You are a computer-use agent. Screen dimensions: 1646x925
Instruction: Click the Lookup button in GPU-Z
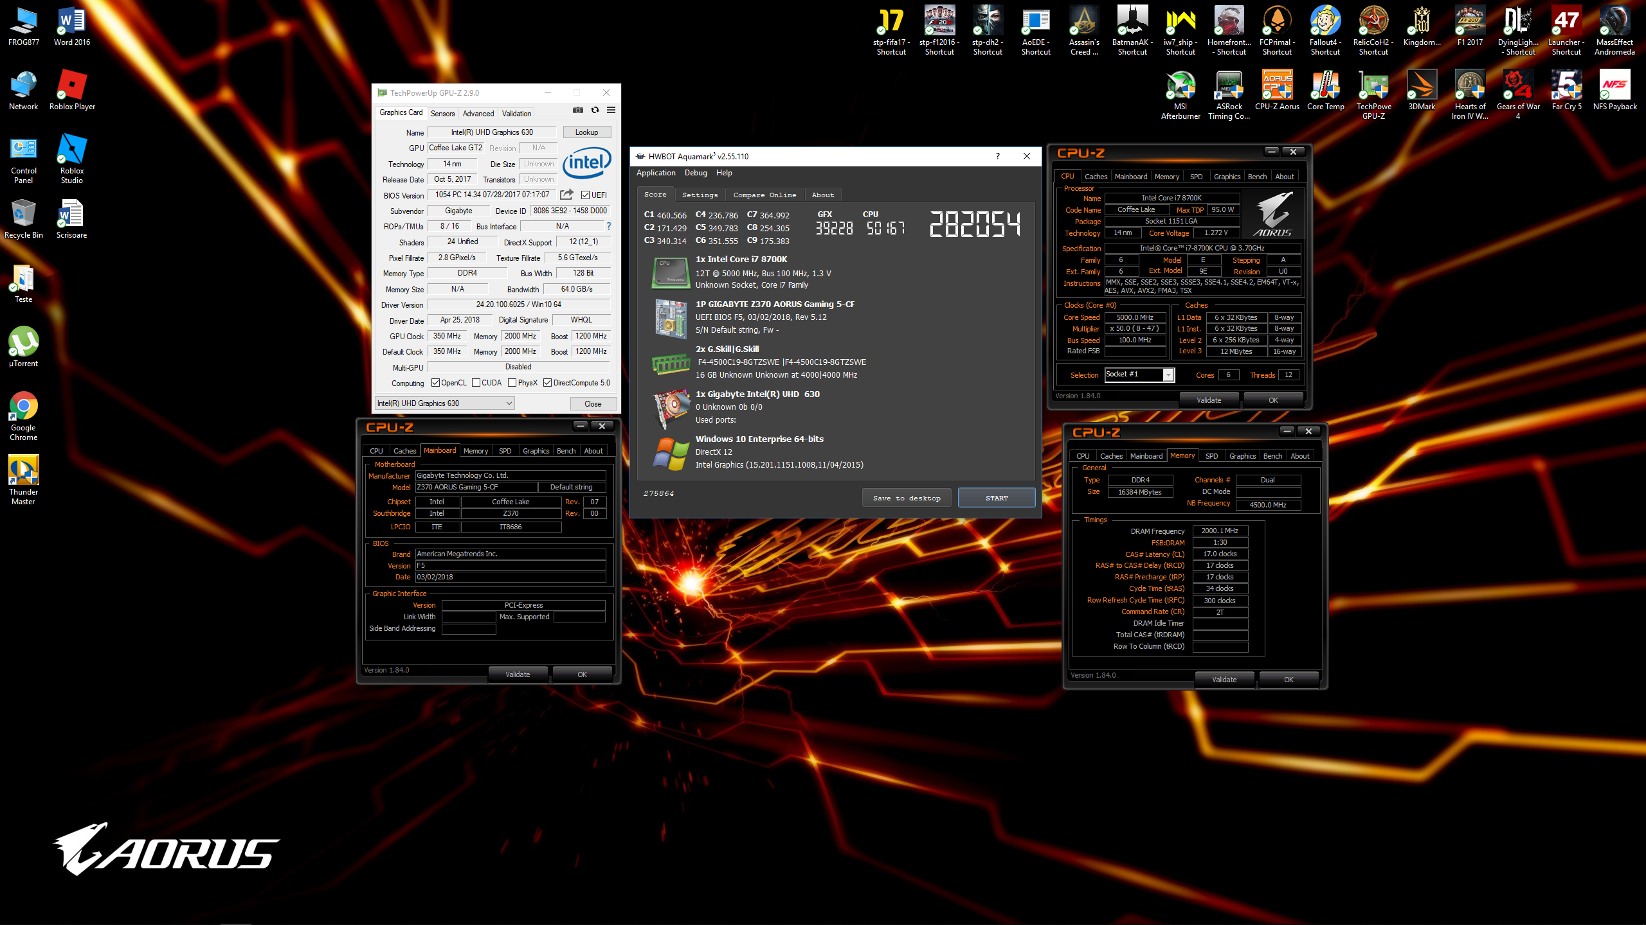pyautogui.click(x=586, y=132)
